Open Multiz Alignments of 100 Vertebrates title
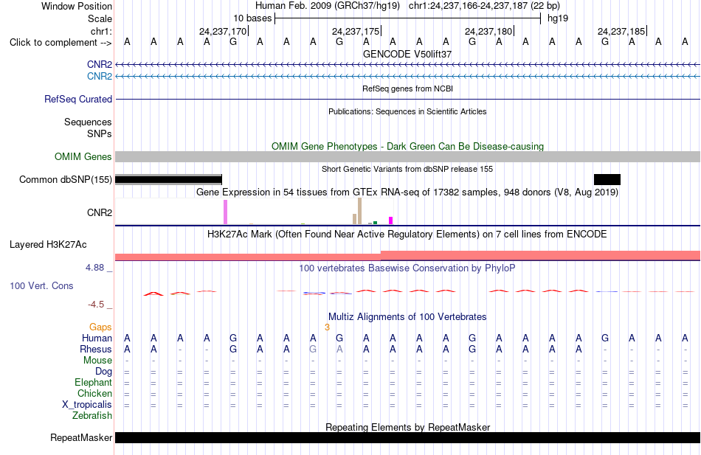Image resolution: width=701 pixels, height=455 pixels. (x=407, y=317)
